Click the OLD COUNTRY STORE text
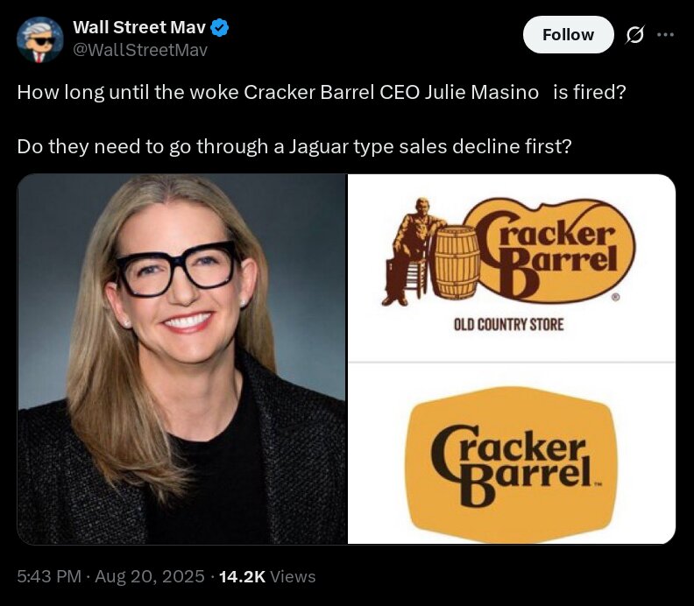 pyautogui.click(x=508, y=325)
